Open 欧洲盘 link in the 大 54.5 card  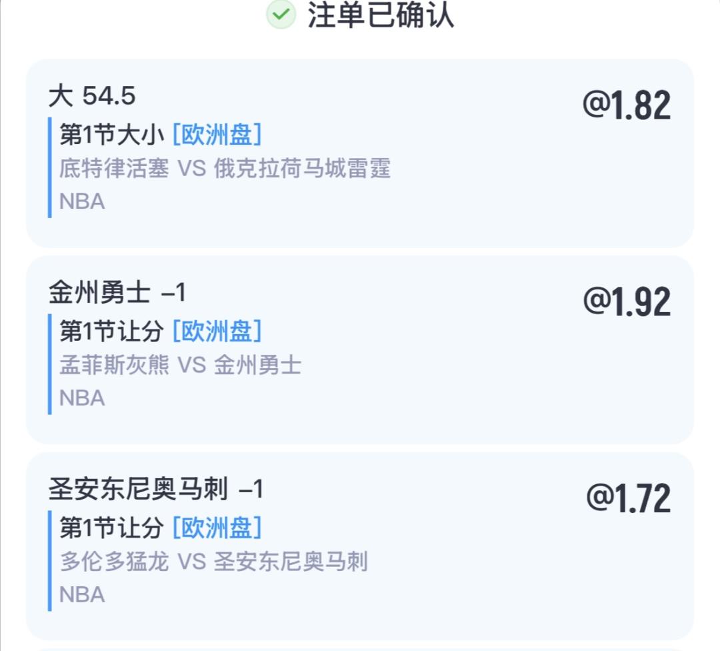(217, 135)
